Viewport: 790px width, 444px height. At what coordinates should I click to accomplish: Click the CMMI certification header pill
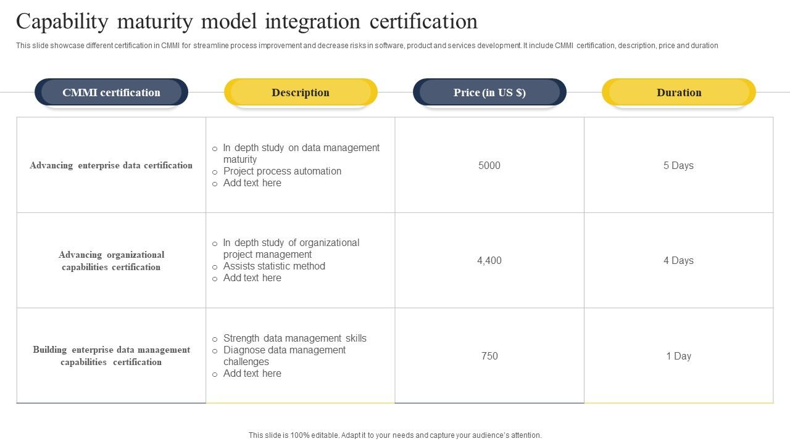coord(111,92)
